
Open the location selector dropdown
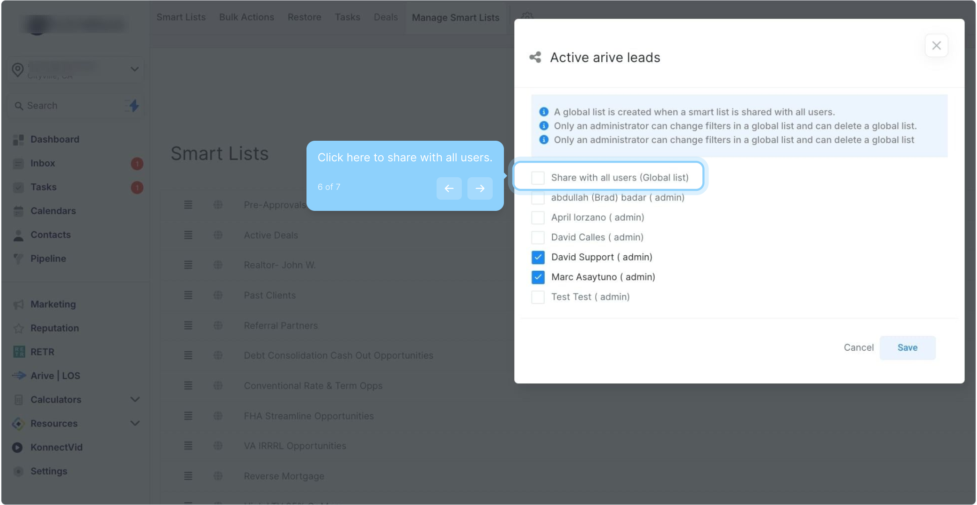click(134, 69)
